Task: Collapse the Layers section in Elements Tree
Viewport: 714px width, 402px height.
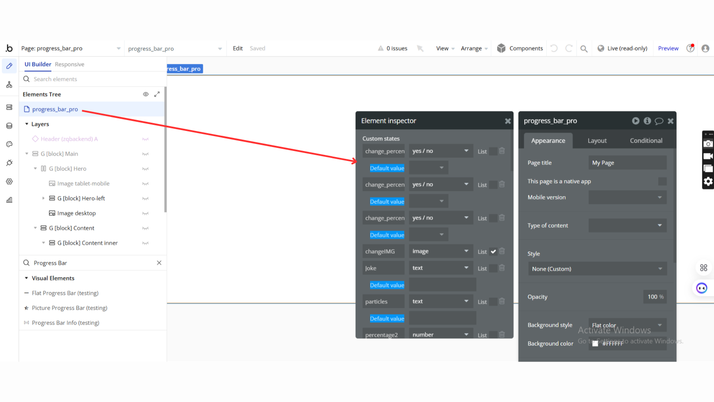Action: tap(27, 124)
